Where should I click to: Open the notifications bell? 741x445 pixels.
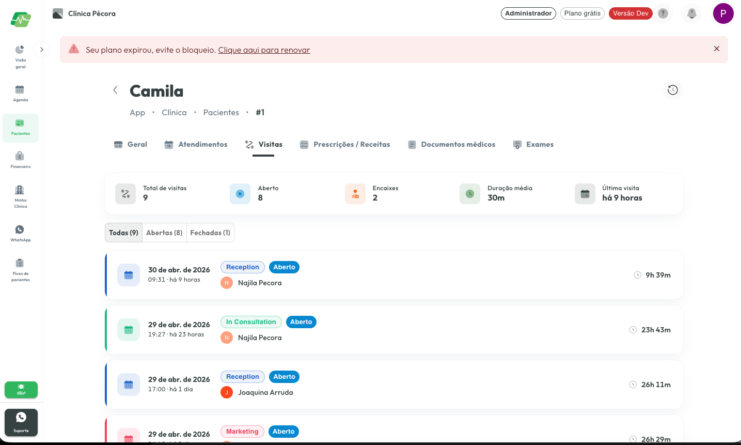click(692, 13)
